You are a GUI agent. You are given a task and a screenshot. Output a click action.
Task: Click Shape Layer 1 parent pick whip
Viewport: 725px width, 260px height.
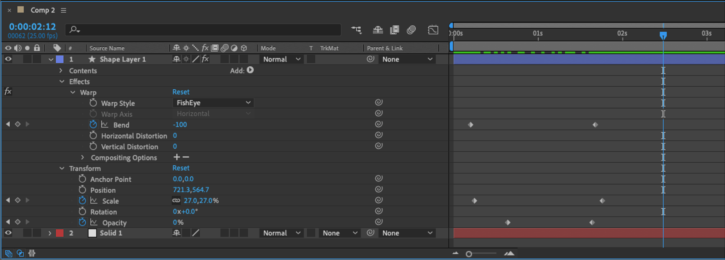[x=370, y=59]
